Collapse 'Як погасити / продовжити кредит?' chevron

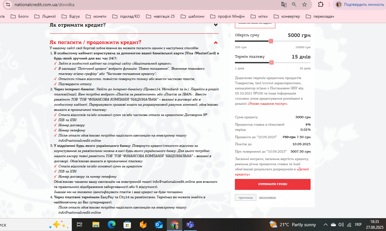coord(216,42)
